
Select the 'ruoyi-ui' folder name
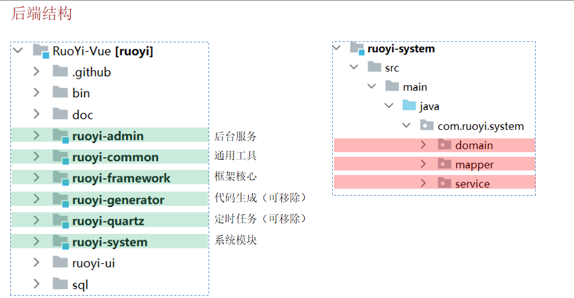click(94, 263)
